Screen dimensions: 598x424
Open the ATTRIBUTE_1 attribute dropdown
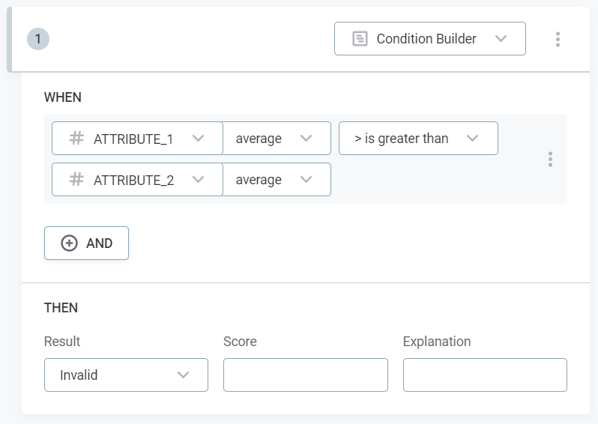pos(137,139)
